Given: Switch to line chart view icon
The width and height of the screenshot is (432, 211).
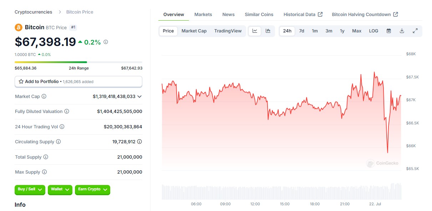Looking at the screenshot, I should (x=255, y=31).
